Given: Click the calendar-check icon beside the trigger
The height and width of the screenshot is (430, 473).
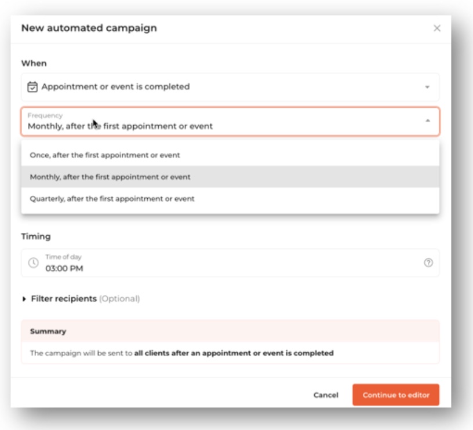Looking at the screenshot, I should pyautogui.click(x=33, y=87).
